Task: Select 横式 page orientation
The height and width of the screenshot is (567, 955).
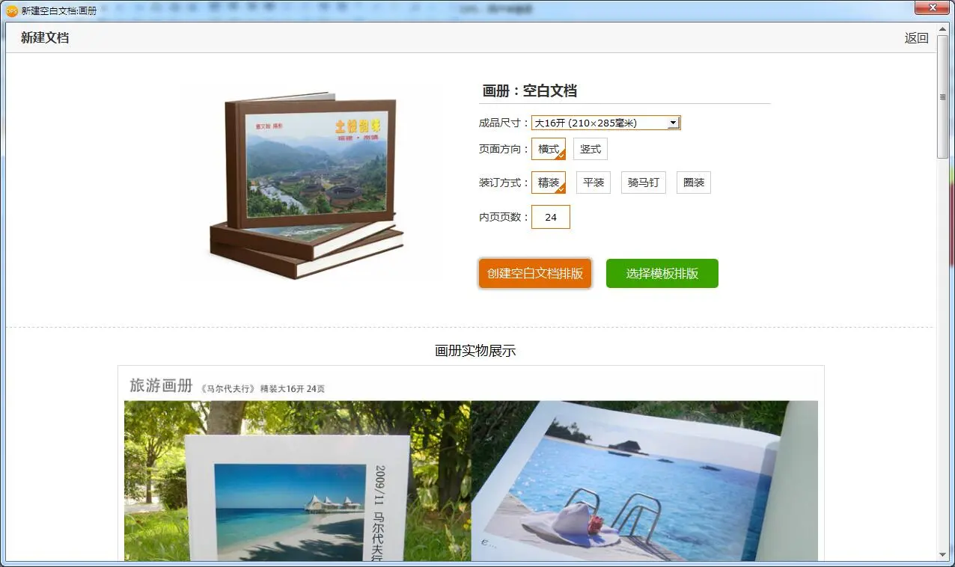Action: pos(549,149)
